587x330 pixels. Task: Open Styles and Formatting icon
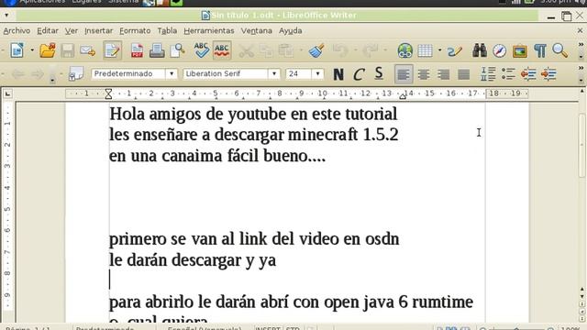pyautogui.click(x=76, y=74)
